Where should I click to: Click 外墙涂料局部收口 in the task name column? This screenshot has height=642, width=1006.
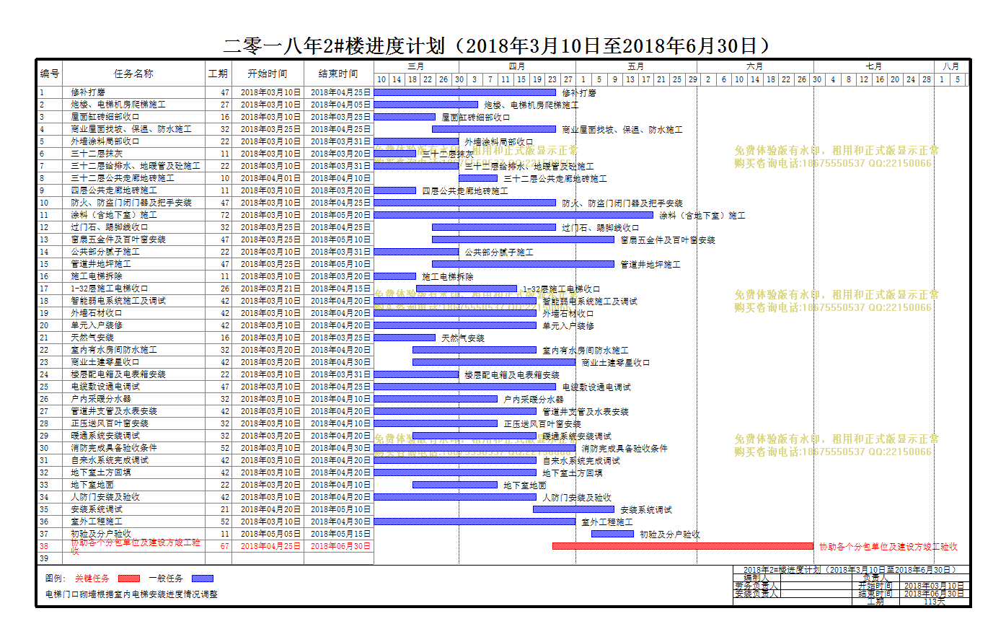[x=105, y=141]
